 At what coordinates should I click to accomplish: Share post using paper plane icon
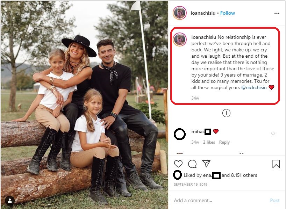[x=206, y=164]
